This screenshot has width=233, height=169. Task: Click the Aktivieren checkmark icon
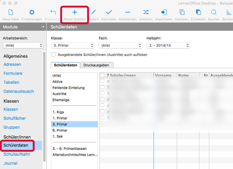coord(109,13)
